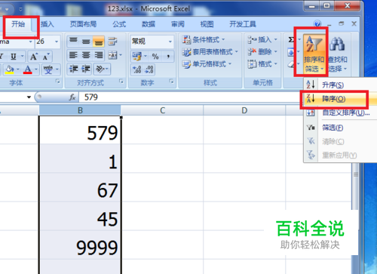The height and width of the screenshot is (274, 377).
Task: Open 自定义排序(U) dialog
Action: 339,112
